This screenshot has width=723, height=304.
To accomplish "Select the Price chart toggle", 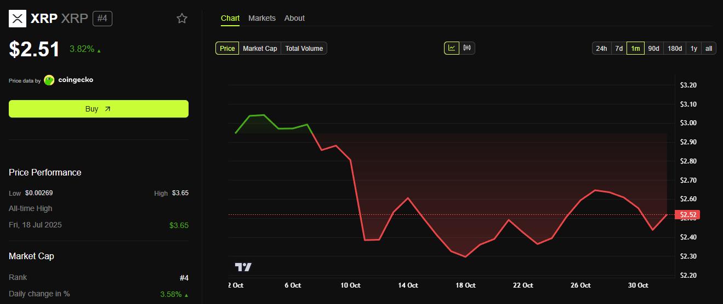I will click(227, 49).
